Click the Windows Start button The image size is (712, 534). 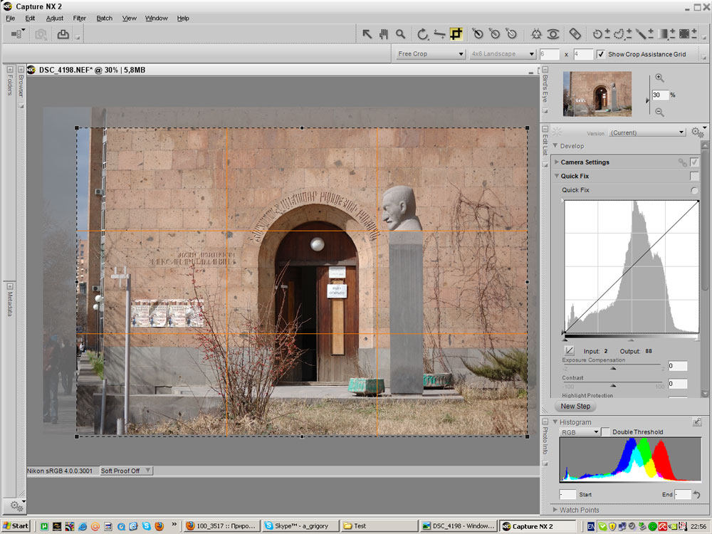coord(15,526)
